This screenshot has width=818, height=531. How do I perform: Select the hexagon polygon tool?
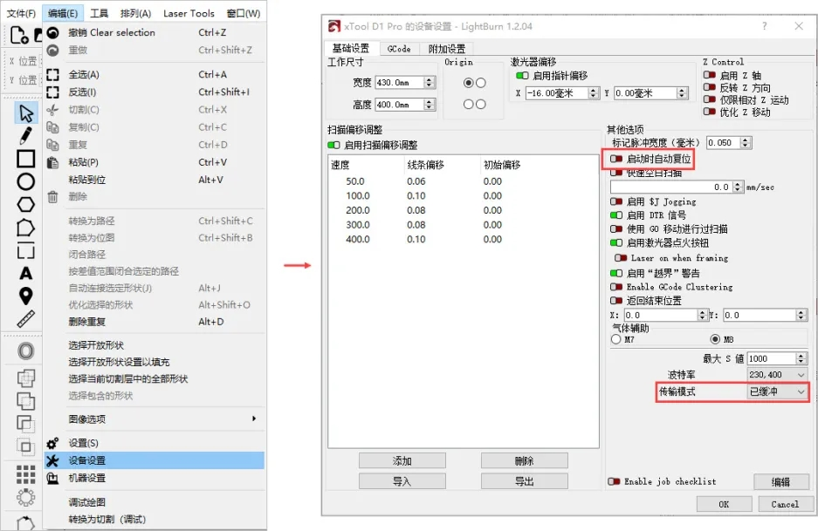click(x=25, y=204)
